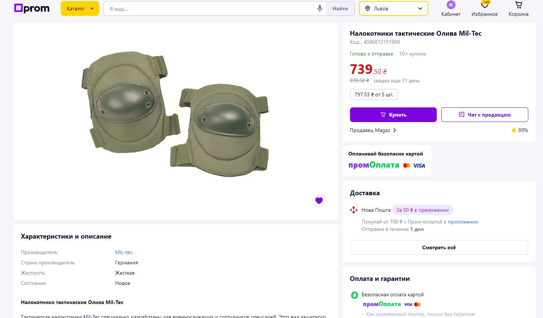Click the chevron next to Продавец Magaz

coord(394,130)
